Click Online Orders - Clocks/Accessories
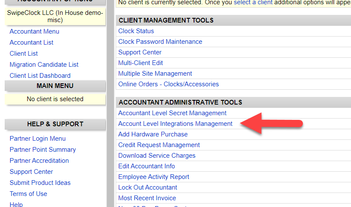This screenshot has width=351, height=207. pos(168,84)
